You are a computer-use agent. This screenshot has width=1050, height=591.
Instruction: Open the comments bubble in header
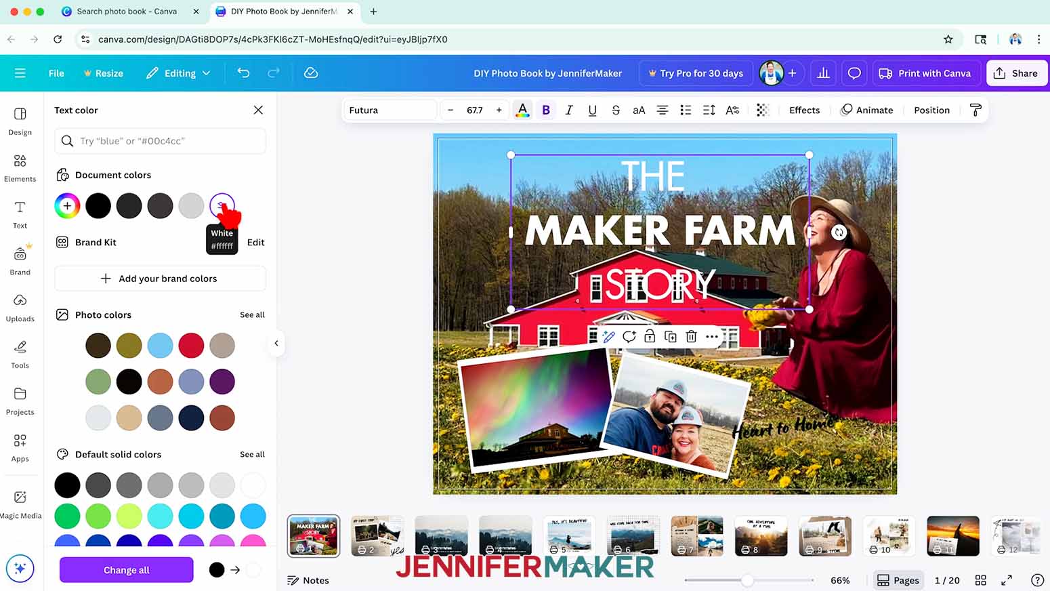point(854,73)
